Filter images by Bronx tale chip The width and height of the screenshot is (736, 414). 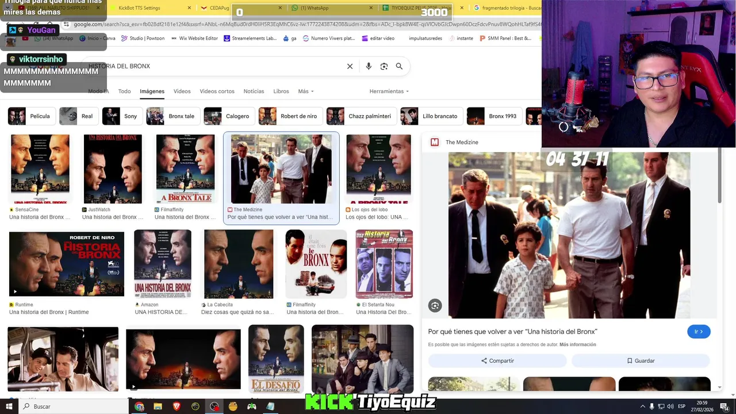172,116
